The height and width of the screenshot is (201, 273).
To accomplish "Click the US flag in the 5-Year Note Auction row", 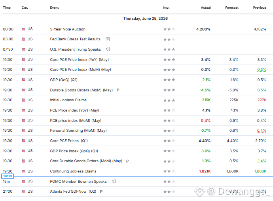I will tap(23, 29).
